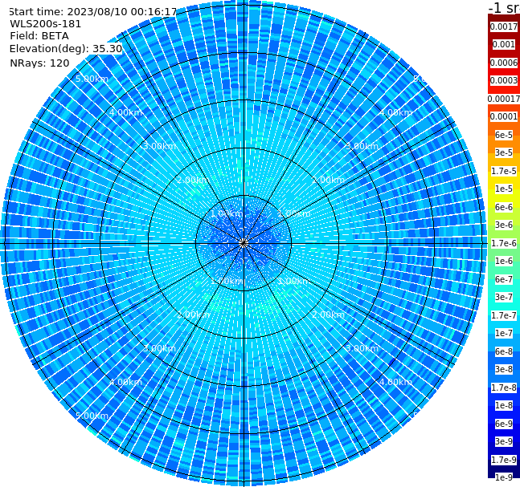Click the 1e-6 colorbar tick label
Image resolution: width=520 pixels, height=487 pixels.
[x=504, y=261]
